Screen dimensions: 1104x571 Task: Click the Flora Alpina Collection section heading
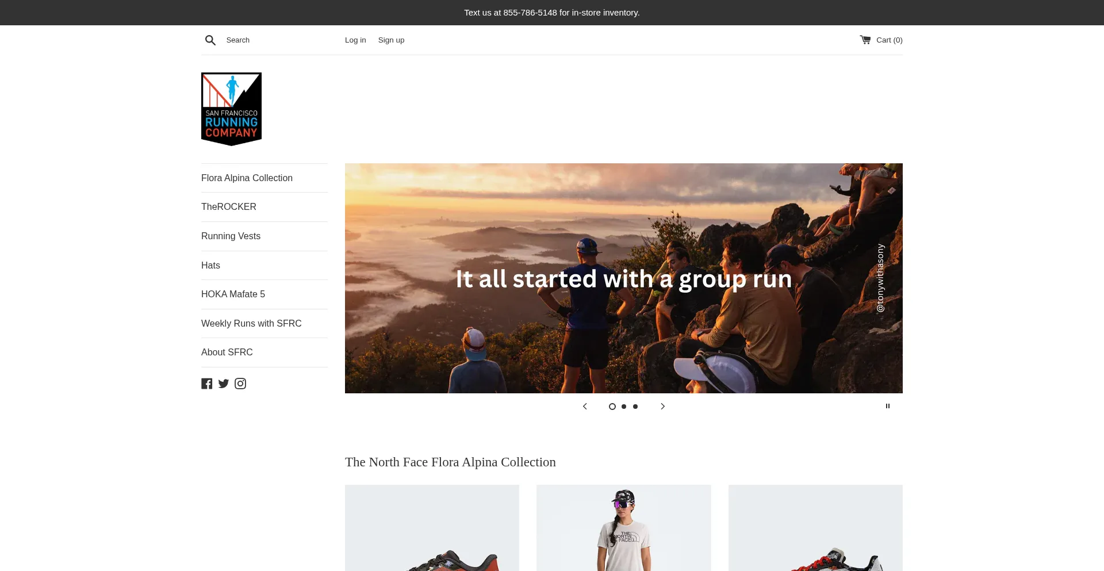point(450,462)
